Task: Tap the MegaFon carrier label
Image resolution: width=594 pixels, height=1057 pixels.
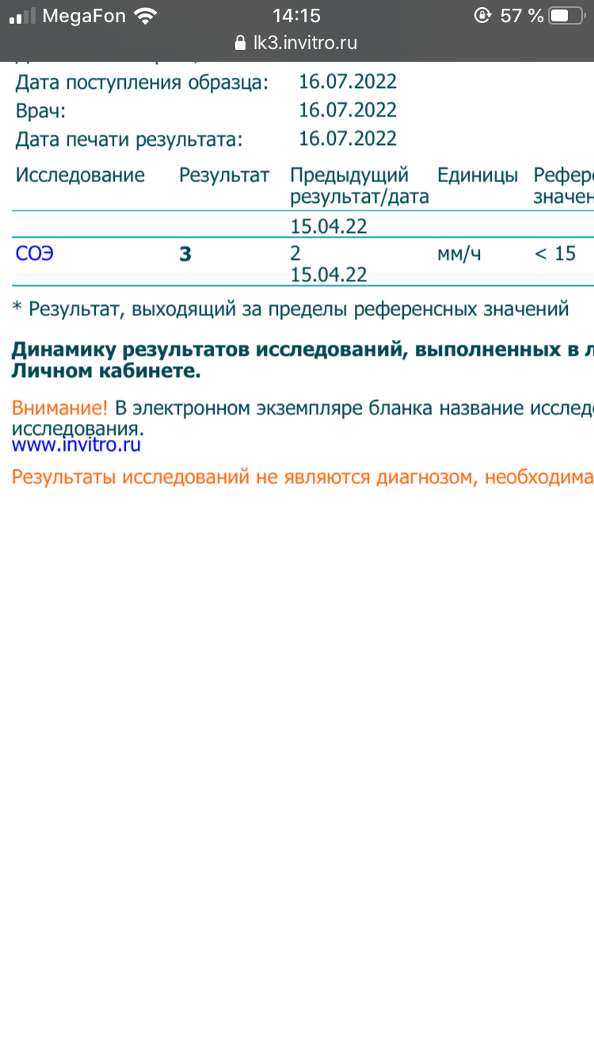Action: coord(83,16)
